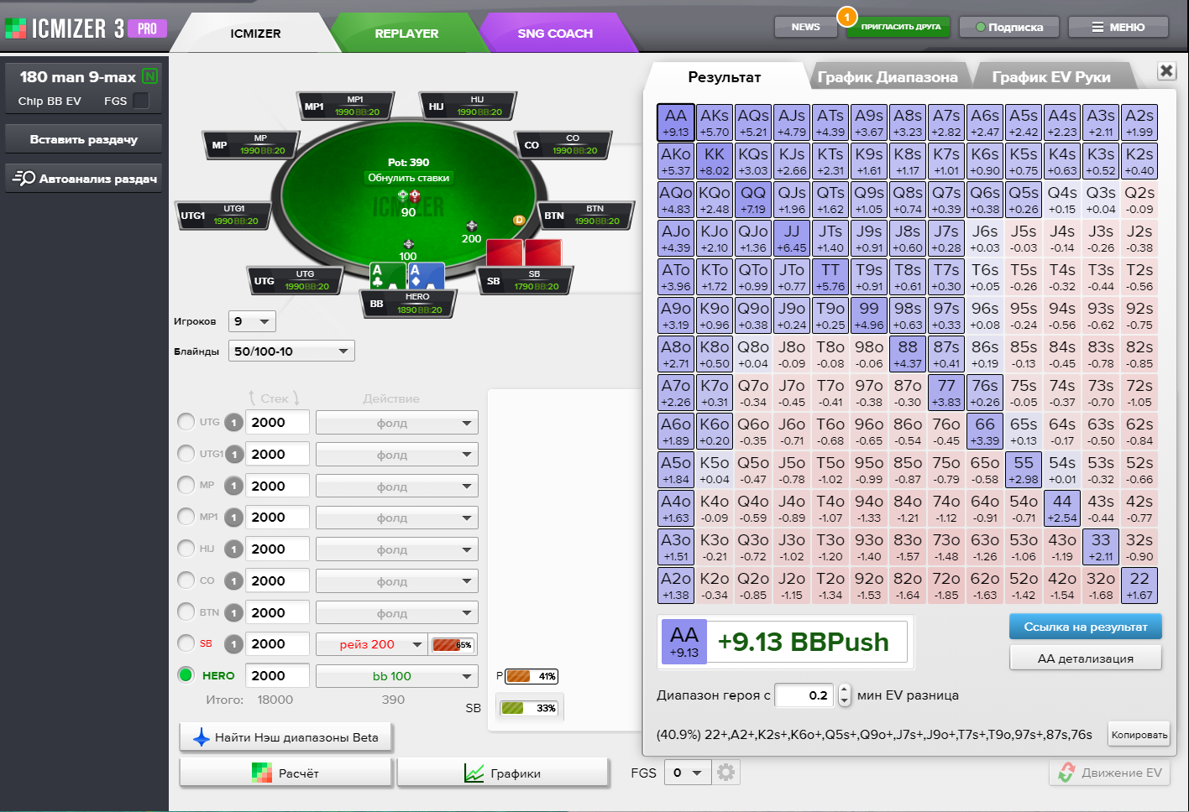Select the UTG radio button

pyautogui.click(x=186, y=422)
